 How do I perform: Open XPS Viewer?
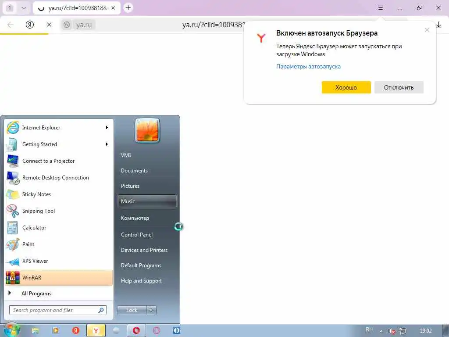tap(59, 261)
